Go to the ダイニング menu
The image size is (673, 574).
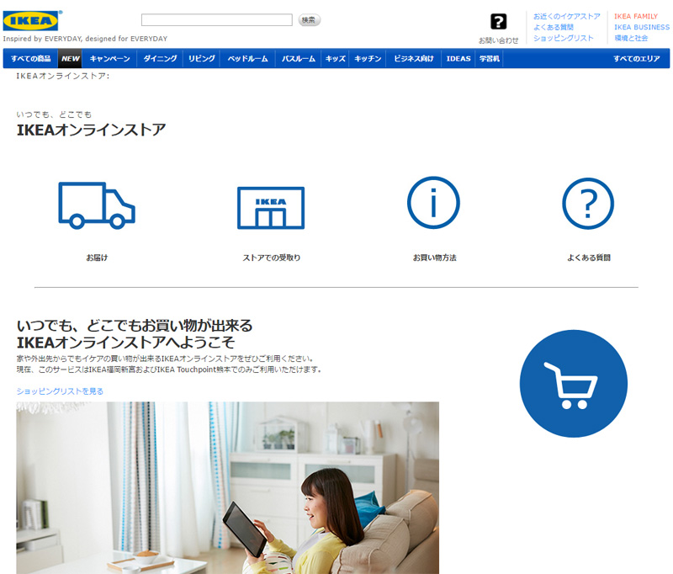[160, 59]
